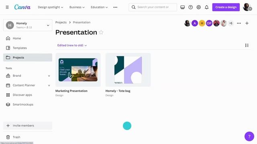Open the notifications bell

tap(206, 7)
